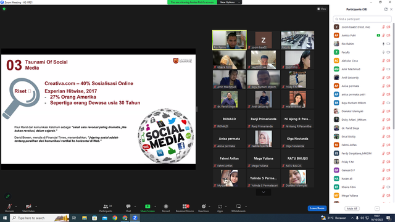Viewport: 395px width, 222px height.
Task: Open share options arrow beside Share Screen
Action: [x=155, y=207]
